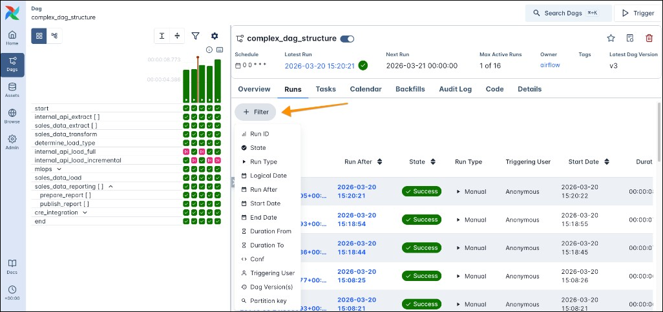Open the Admin settings in the sidebar
The width and height of the screenshot is (663, 312).
12,141
